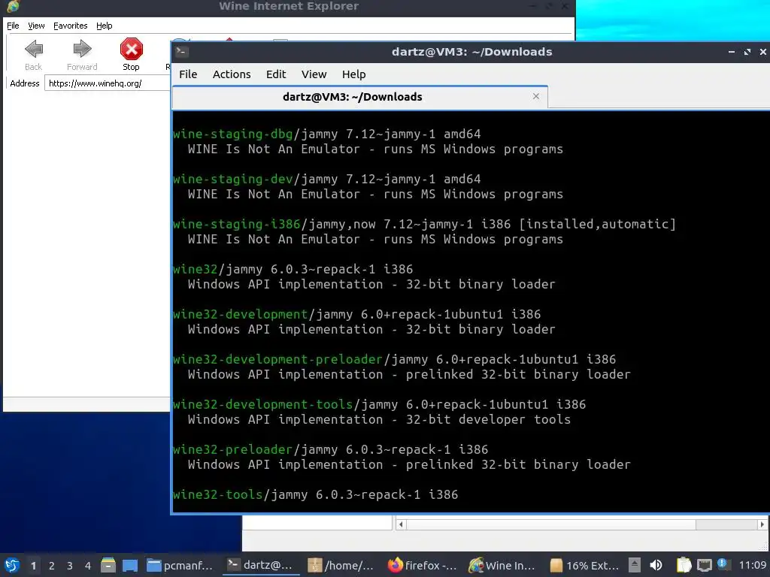This screenshot has width=770, height=577.
Task: Click the horizontal scrollbar's right arrow
Action: [x=762, y=524]
